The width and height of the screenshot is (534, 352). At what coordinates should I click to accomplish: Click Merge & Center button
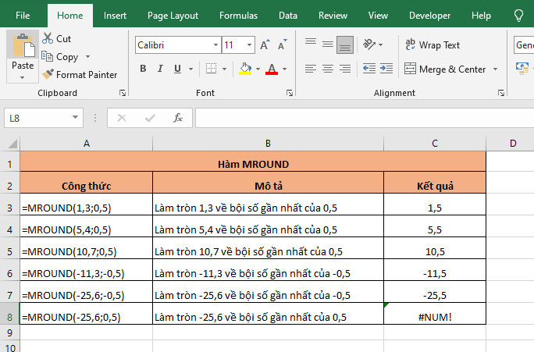[445, 69]
